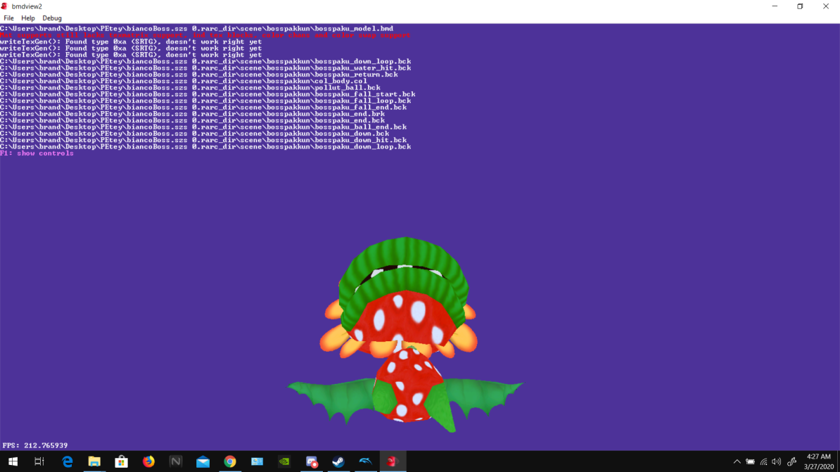Close the bmdview2 window
This screenshot has height=472, width=840.
point(825,6)
